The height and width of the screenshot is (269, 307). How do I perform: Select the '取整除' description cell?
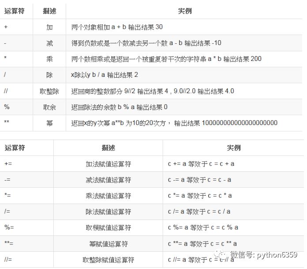pos(49,91)
